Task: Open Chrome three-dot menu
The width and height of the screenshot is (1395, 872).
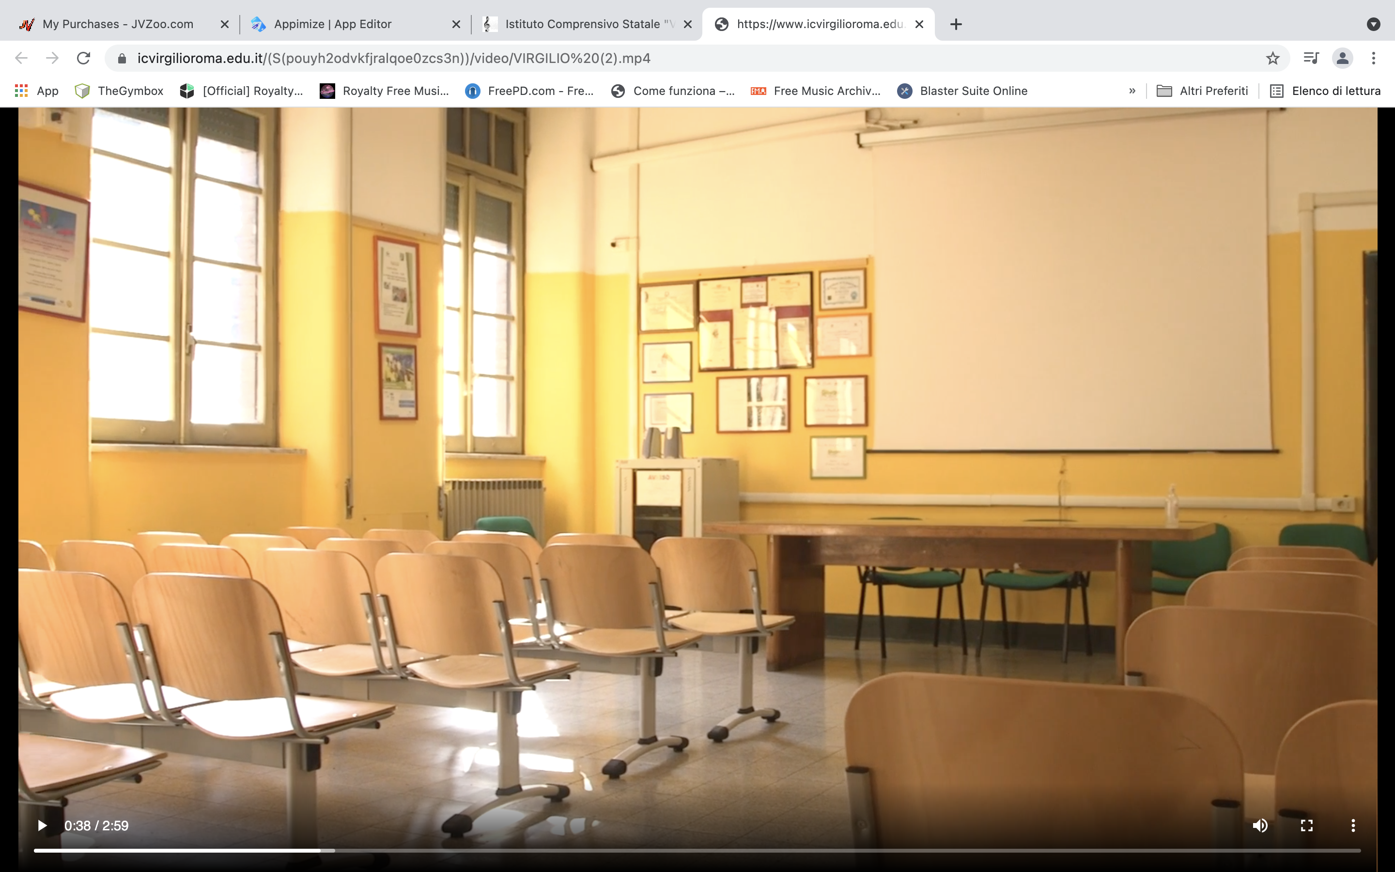Action: pyautogui.click(x=1374, y=58)
